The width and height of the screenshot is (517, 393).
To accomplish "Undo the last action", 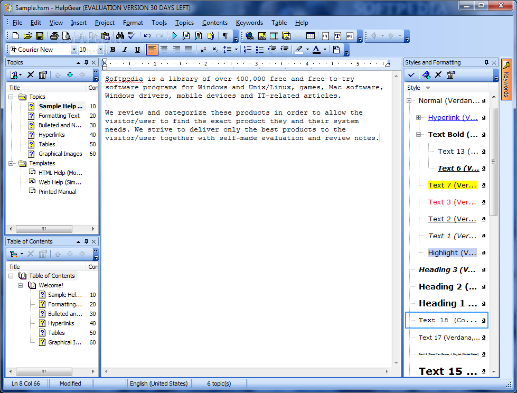I will coord(147,36).
